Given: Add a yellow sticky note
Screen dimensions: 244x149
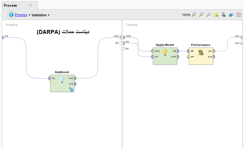Looking at the screenshot, I should pos(216,15).
